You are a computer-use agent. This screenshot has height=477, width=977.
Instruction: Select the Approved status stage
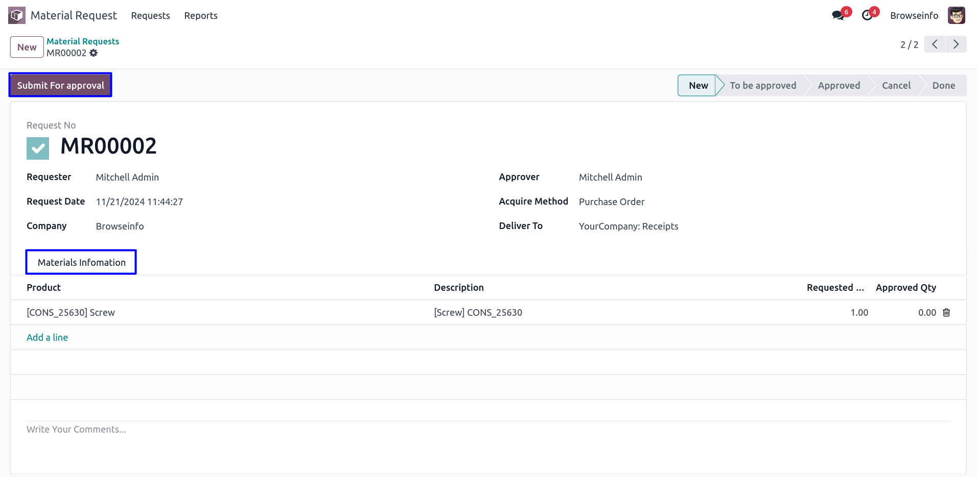839,86
